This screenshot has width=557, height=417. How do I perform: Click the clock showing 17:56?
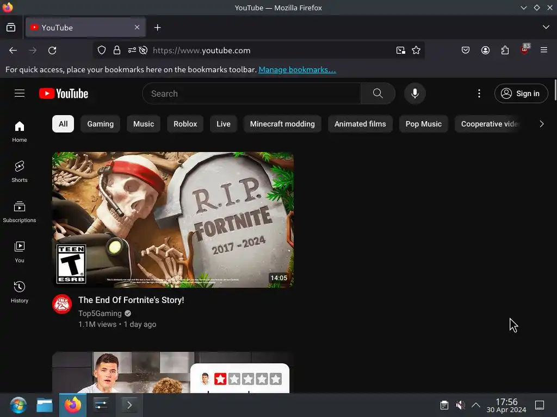tap(506, 405)
